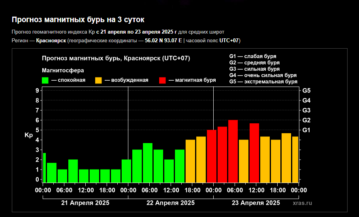Viewport: 359px width, 217px height.
Task: Click the coordinates '56.02 N 93.07 E'
Action: point(163,41)
